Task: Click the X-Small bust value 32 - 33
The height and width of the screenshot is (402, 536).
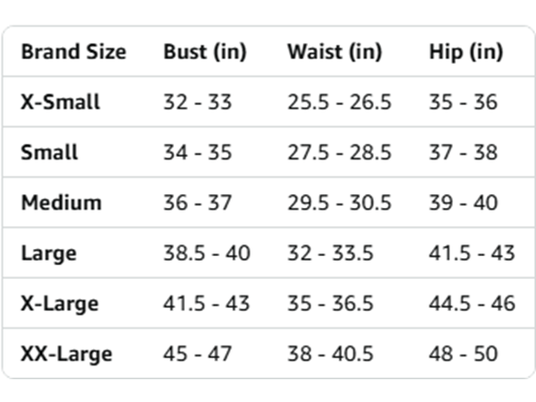Action: coord(198,102)
